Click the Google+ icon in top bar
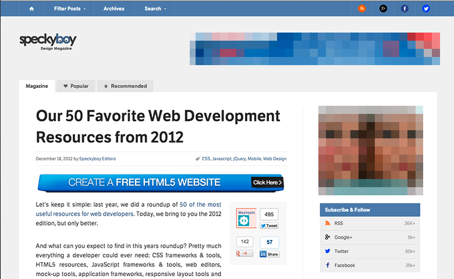This screenshot has height=279, width=454. pyautogui.click(x=383, y=9)
